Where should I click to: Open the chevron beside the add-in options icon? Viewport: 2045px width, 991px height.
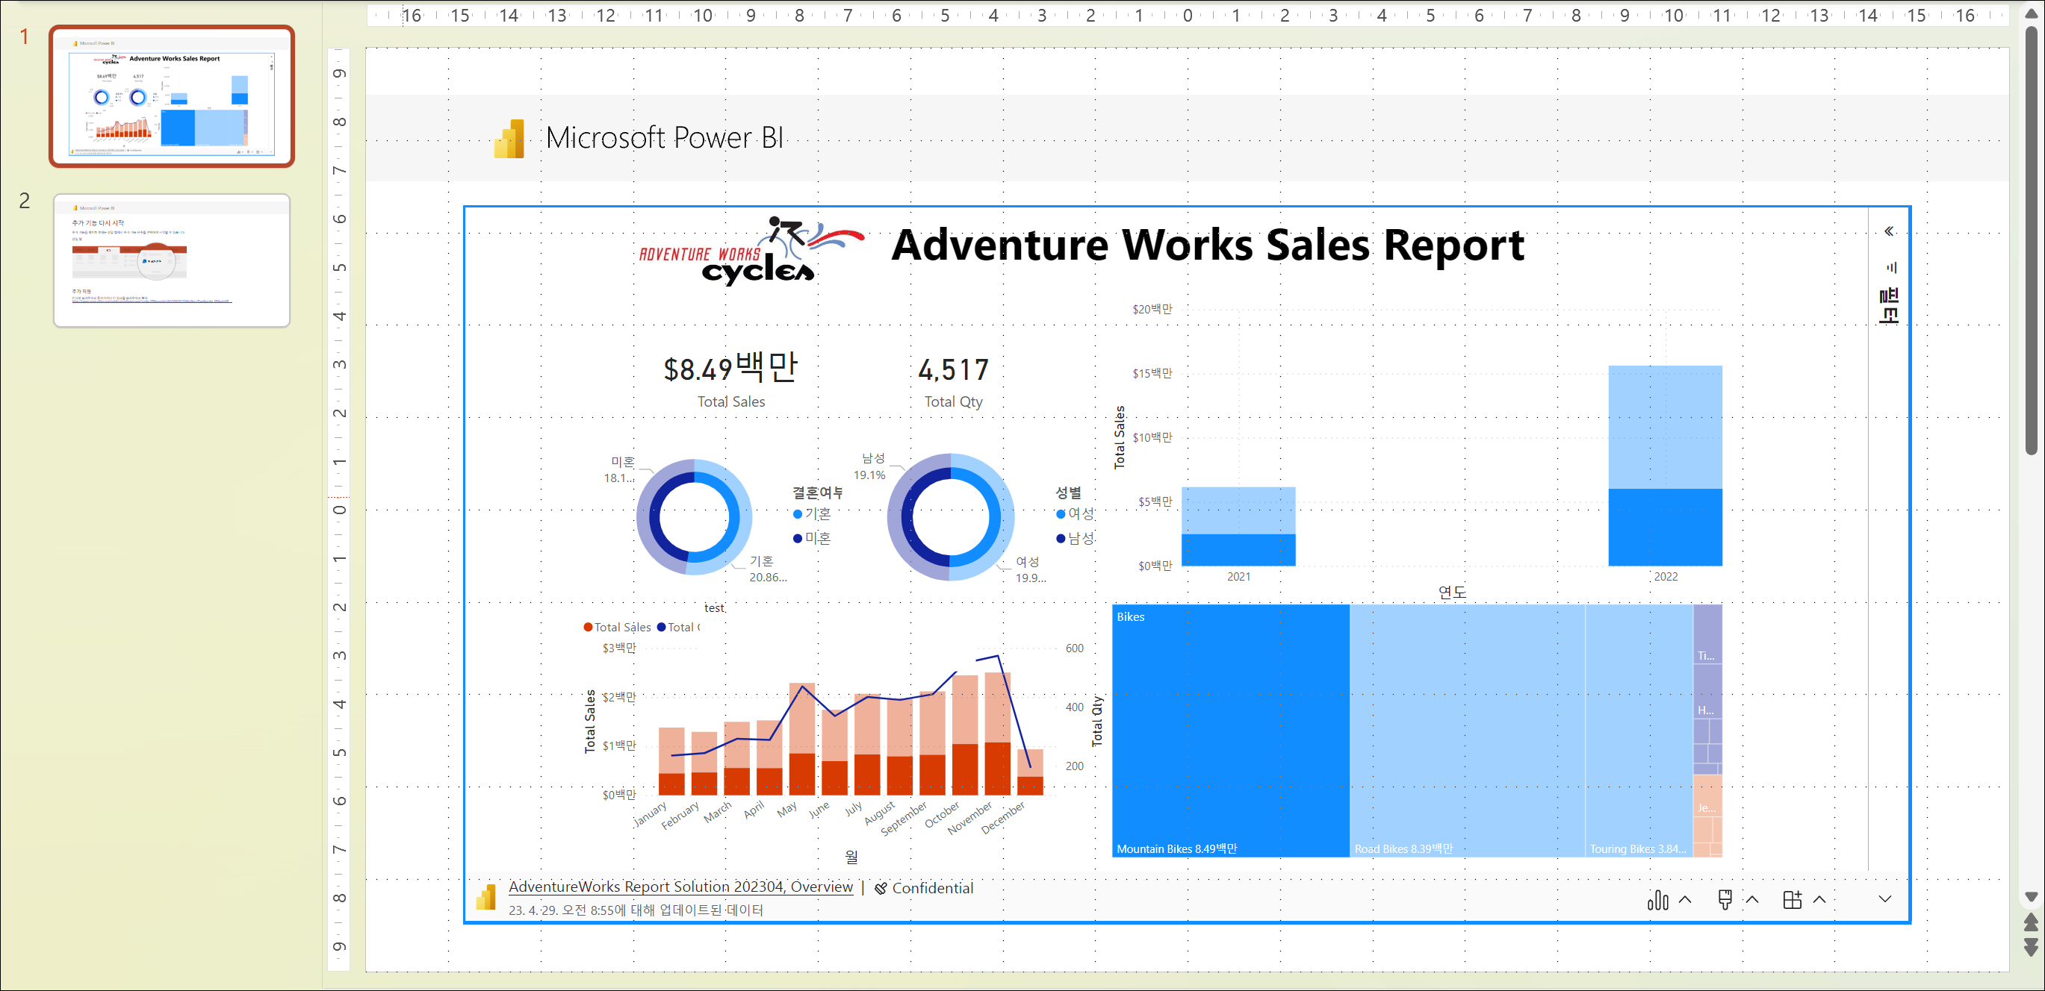point(1819,900)
